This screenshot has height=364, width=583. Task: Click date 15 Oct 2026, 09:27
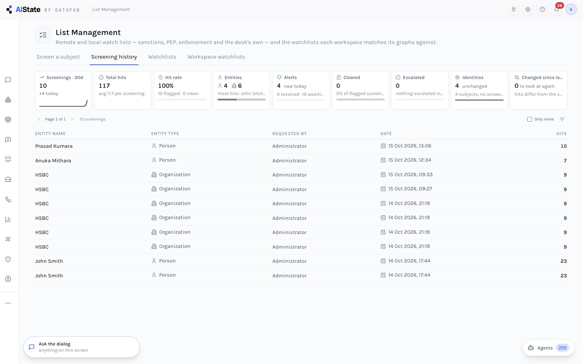[x=410, y=189]
